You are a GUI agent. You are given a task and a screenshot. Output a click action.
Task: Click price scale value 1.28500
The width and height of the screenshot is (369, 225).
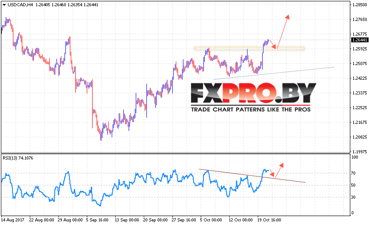click(360, 5)
